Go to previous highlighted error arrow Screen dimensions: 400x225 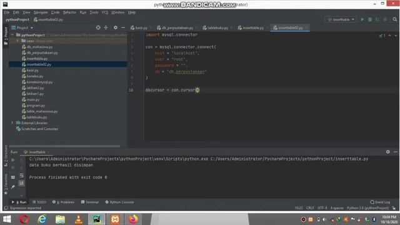(389, 36)
